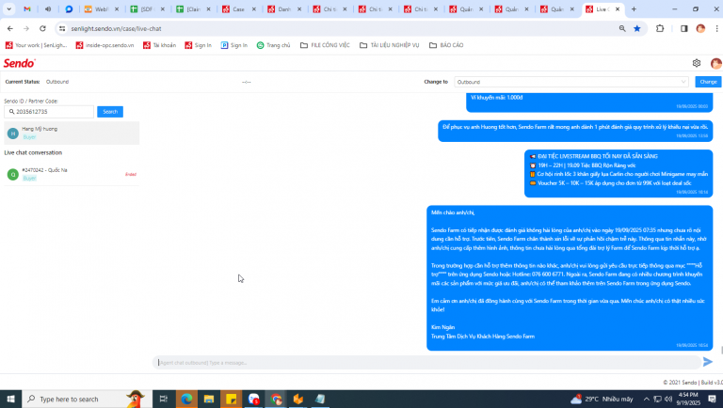Click the Live chat conversation heading
The width and height of the screenshot is (723, 408).
[33, 152]
